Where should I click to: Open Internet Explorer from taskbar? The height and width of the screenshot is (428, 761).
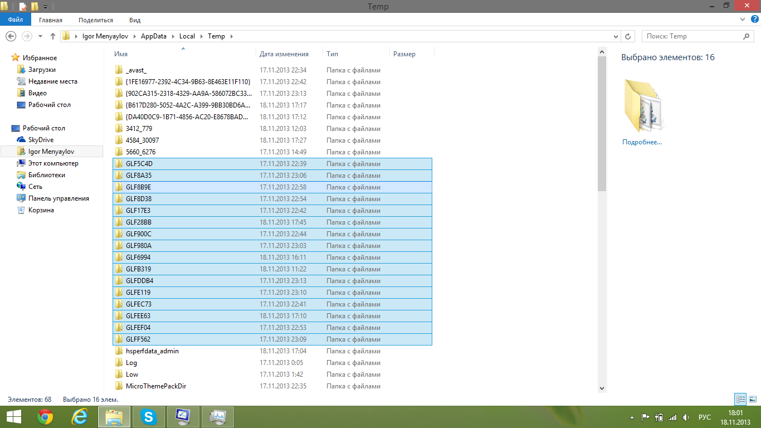[x=80, y=416]
